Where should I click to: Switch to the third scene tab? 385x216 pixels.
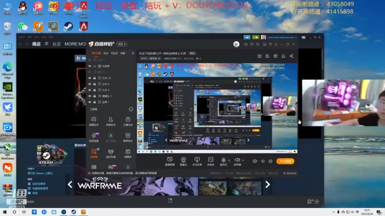pyautogui.click(x=114, y=53)
